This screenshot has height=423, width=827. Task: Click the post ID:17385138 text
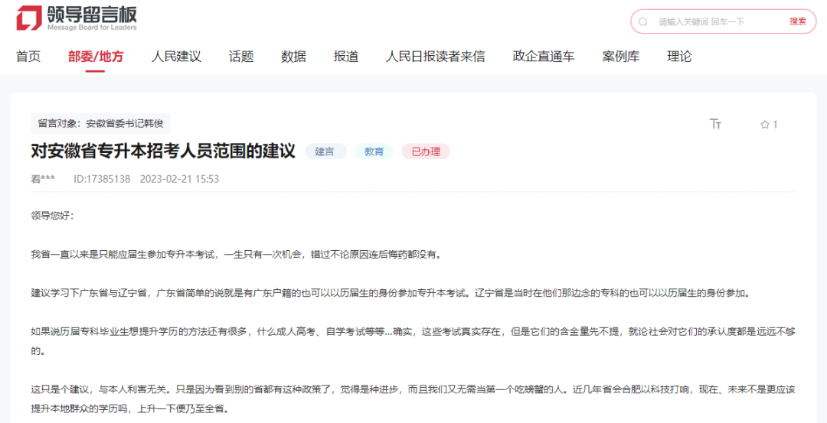[102, 179]
